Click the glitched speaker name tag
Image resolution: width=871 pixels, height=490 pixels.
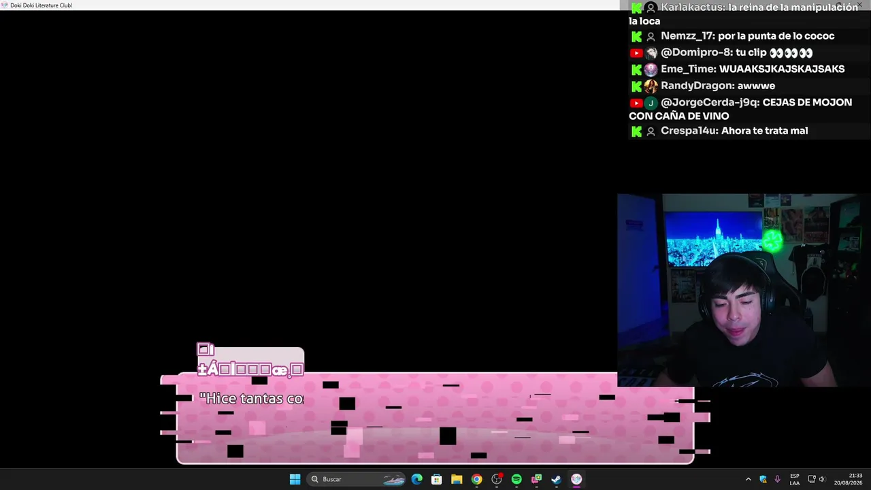click(x=250, y=361)
